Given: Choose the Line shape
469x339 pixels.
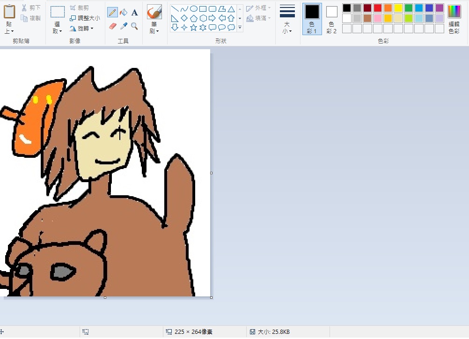Looking at the screenshot, I should point(175,9).
